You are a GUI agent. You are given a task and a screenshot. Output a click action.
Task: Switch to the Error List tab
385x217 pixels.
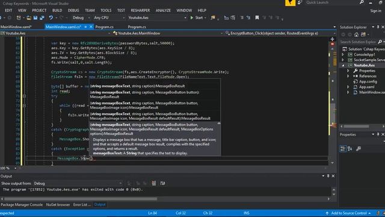[82, 205]
